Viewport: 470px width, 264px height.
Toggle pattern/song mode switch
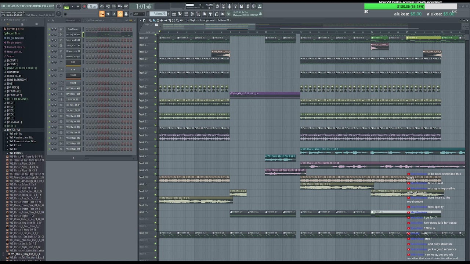pos(66,7)
